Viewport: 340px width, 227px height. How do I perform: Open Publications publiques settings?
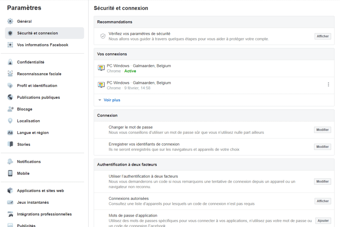[44, 97]
